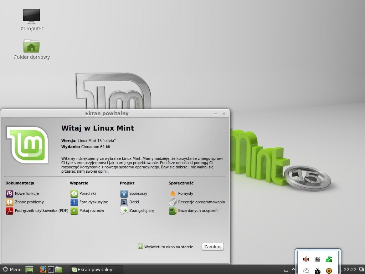Image resolution: width=365 pixels, height=274 pixels.
Task: Click the Poradniki info icon
Action: pyautogui.click(x=74, y=194)
